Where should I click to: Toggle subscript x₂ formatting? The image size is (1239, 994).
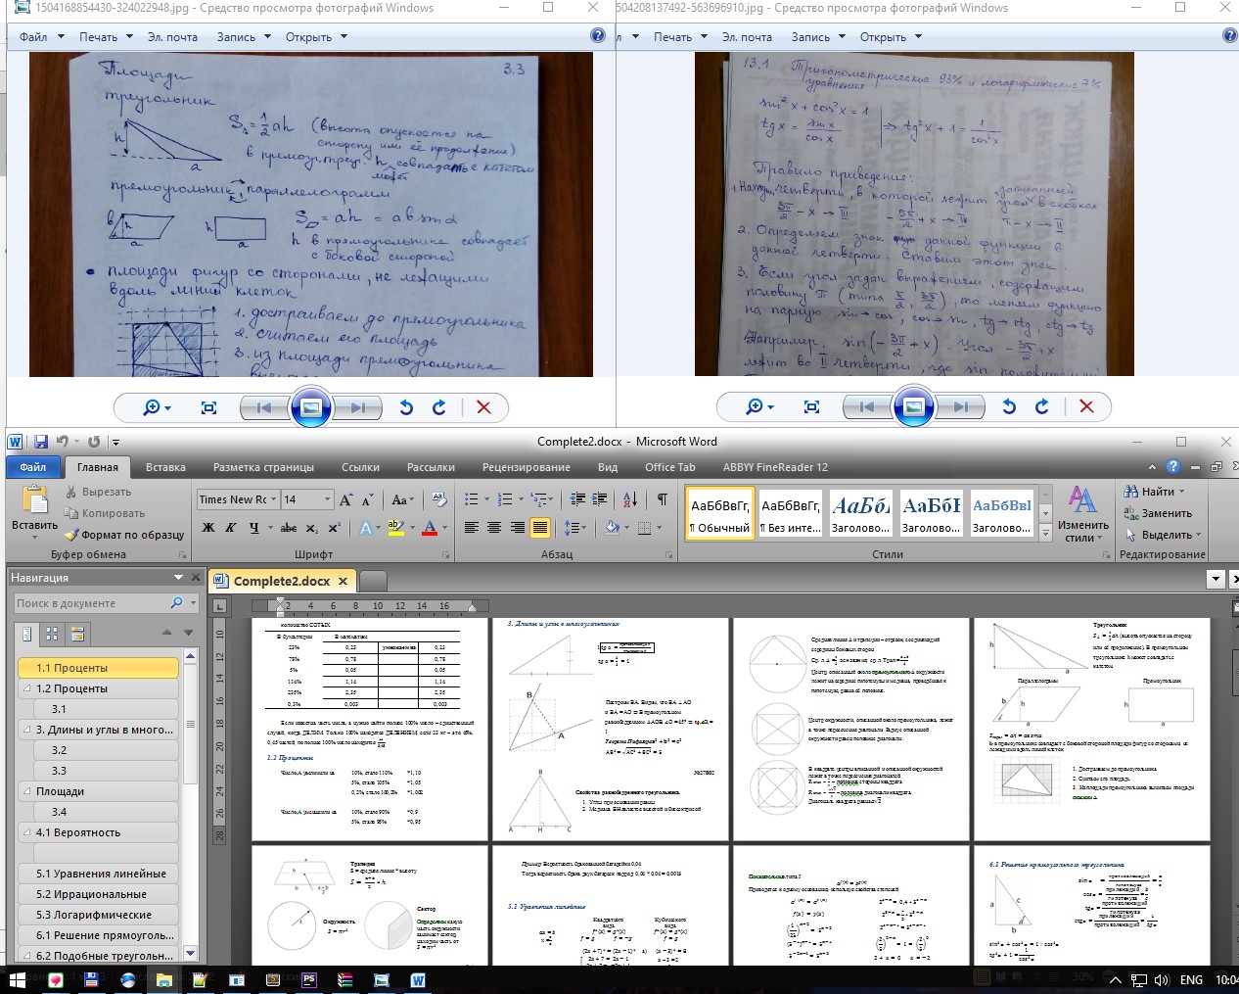pyautogui.click(x=312, y=528)
